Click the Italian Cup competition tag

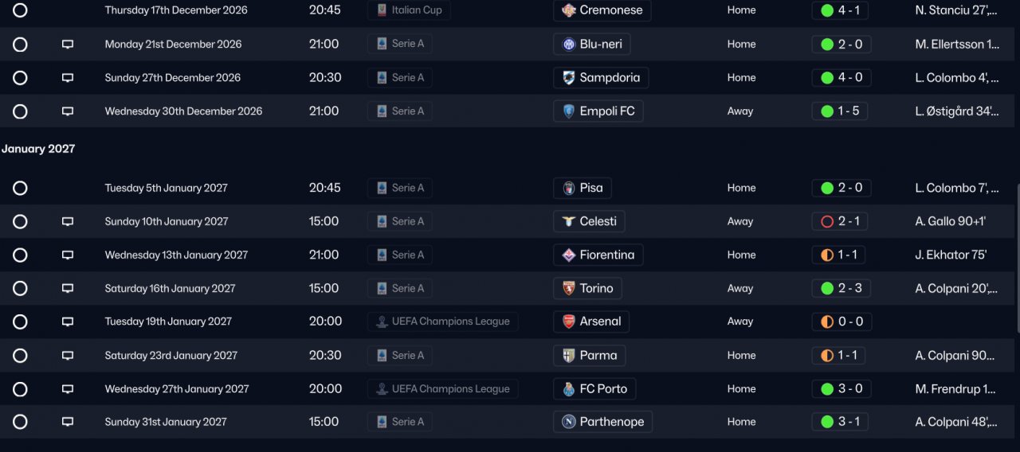click(x=410, y=10)
